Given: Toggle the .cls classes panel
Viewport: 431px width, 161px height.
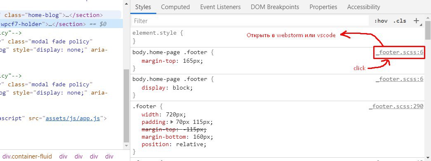Looking at the screenshot, I should [x=399, y=21].
